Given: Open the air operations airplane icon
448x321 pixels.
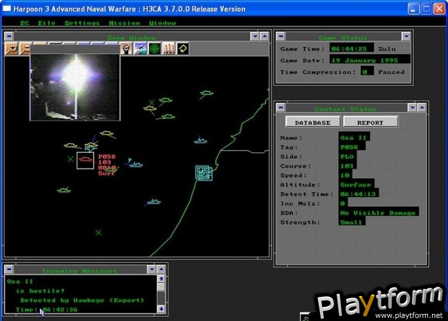Looking at the screenshot, I should click(x=140, y=49).
